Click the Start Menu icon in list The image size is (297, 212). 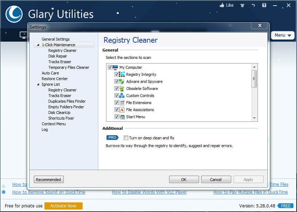122,117
